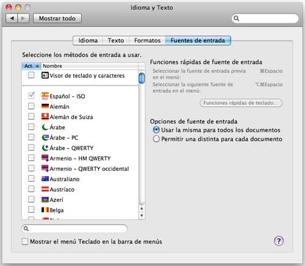
Task: Select the Árabe row text
Action: click(x=57, y=128)
